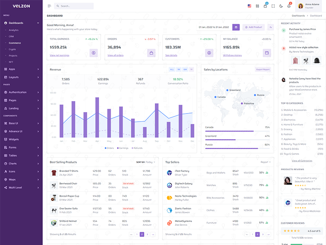Open the web apps grid icon
The width and height of the screenshot is (326, 245).
(x=257, y=6)
